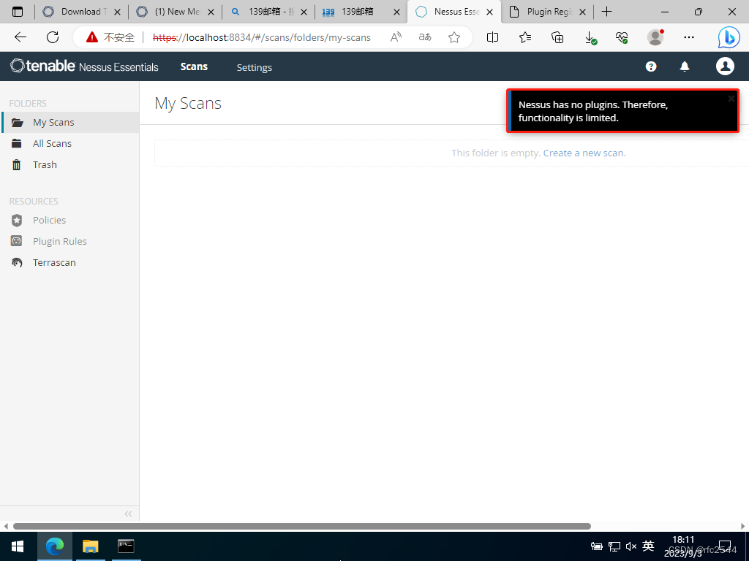Click the not secure warning icon
This screenshot has width=749, height=561.
click(91, 37)
